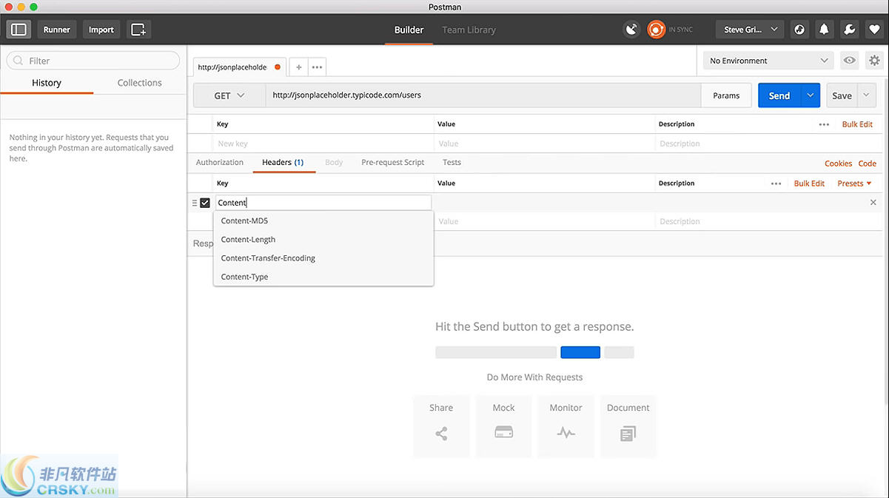
Task: Click Bulk Edit link in headers table
Action: 809,184
